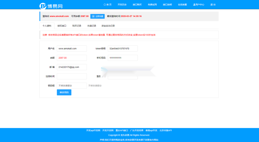Open 接口说明 documentation
This screenshot has height=142, width=259.
pos(167,5)
